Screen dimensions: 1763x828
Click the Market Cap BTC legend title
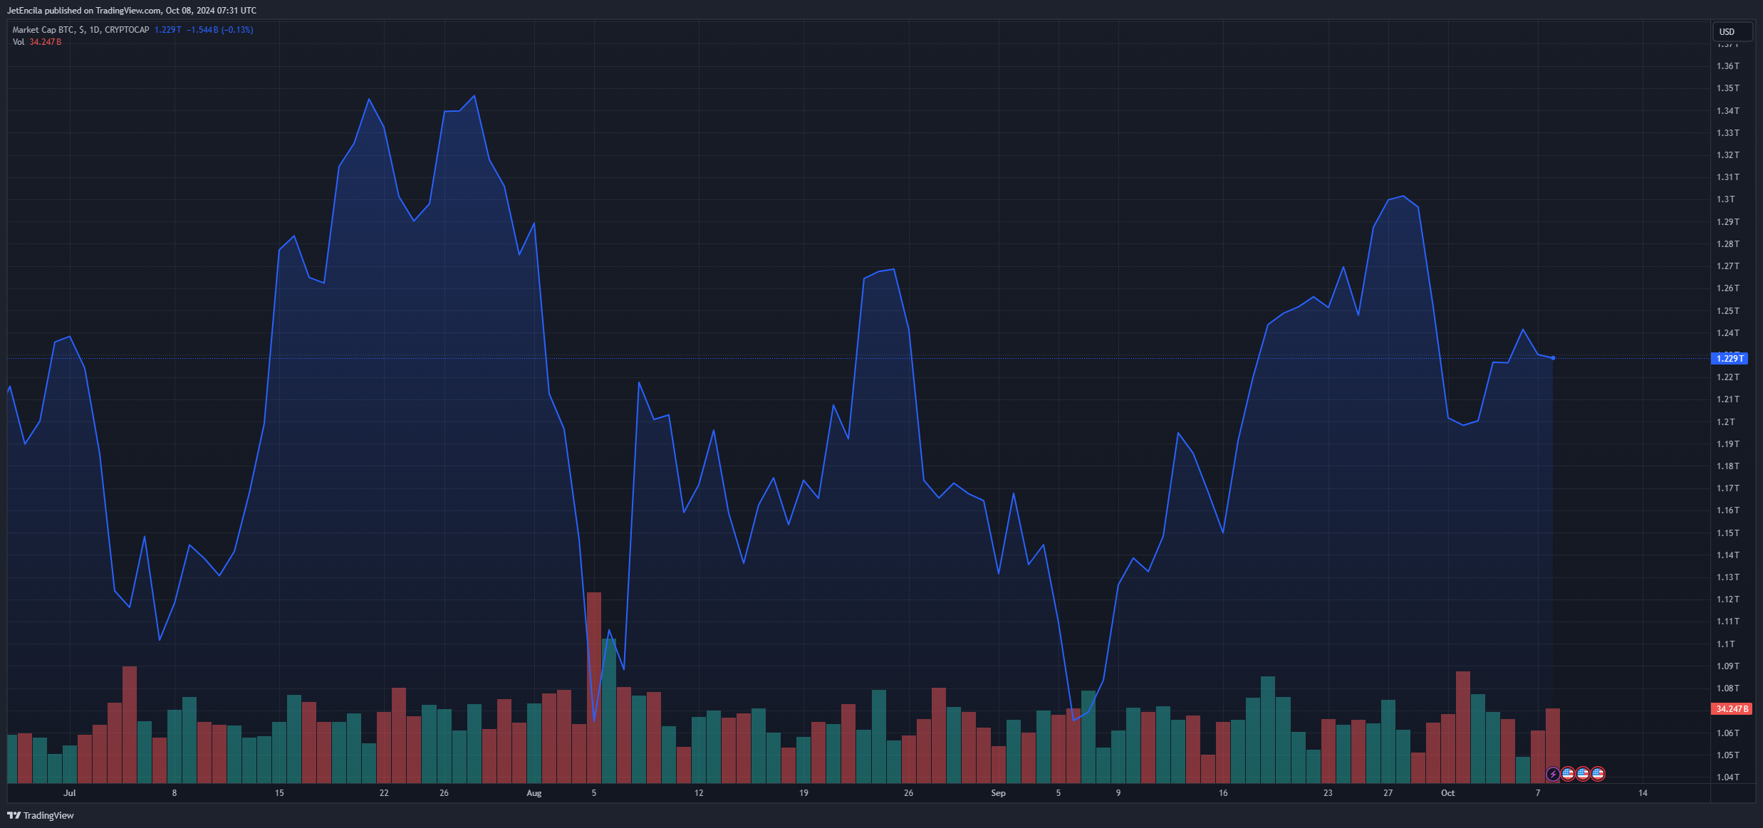(80, 30)
